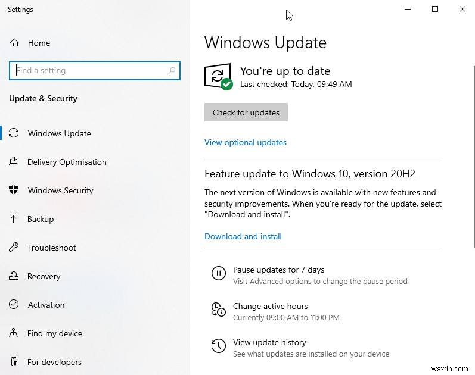
Task: Go to Windows Security section
Action: pos(61,190)
